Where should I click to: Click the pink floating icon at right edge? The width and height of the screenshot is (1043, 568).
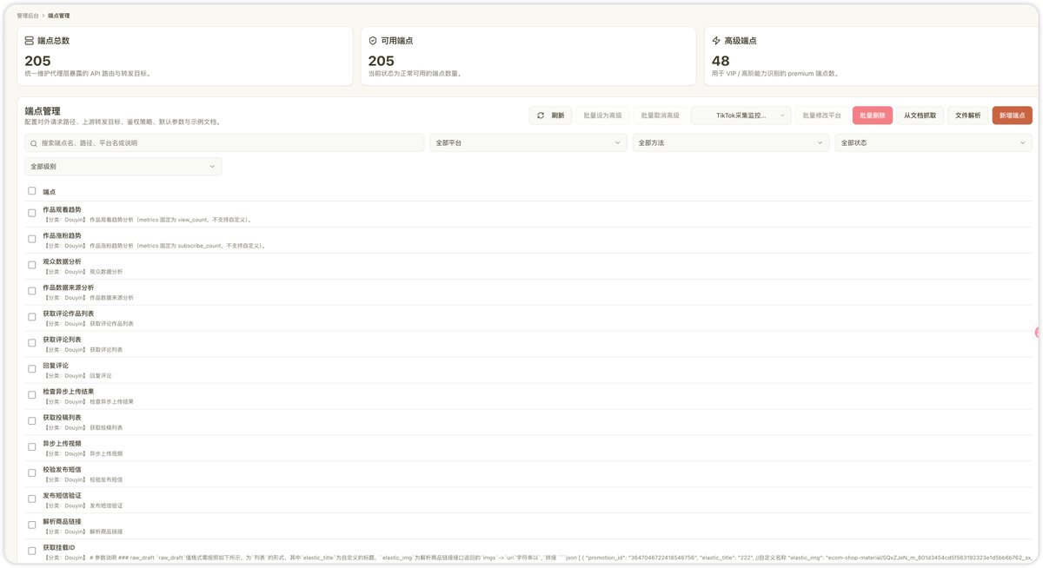pos(1038,333)
